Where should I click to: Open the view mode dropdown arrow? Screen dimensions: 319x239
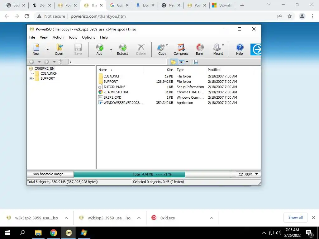tap(187, 62)
